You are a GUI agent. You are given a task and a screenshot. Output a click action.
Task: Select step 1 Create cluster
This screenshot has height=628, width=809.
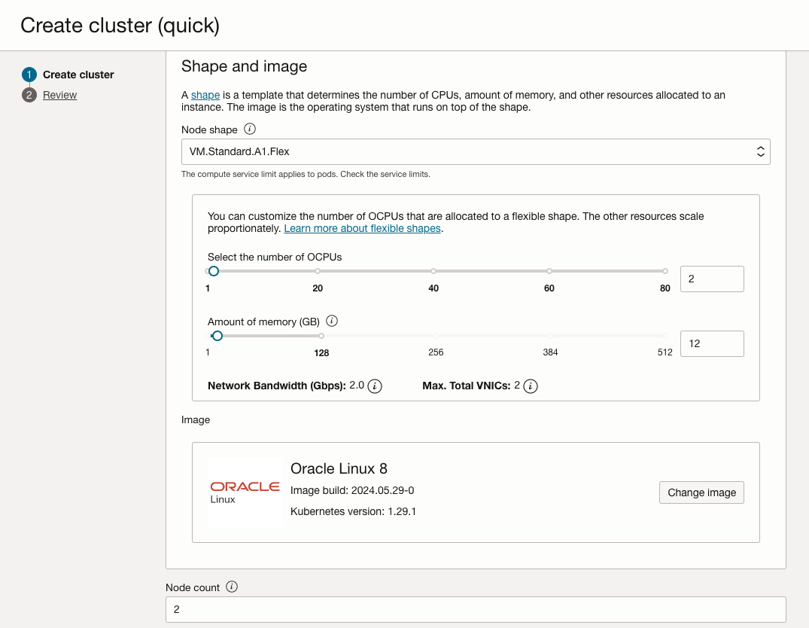pos(78,75)
